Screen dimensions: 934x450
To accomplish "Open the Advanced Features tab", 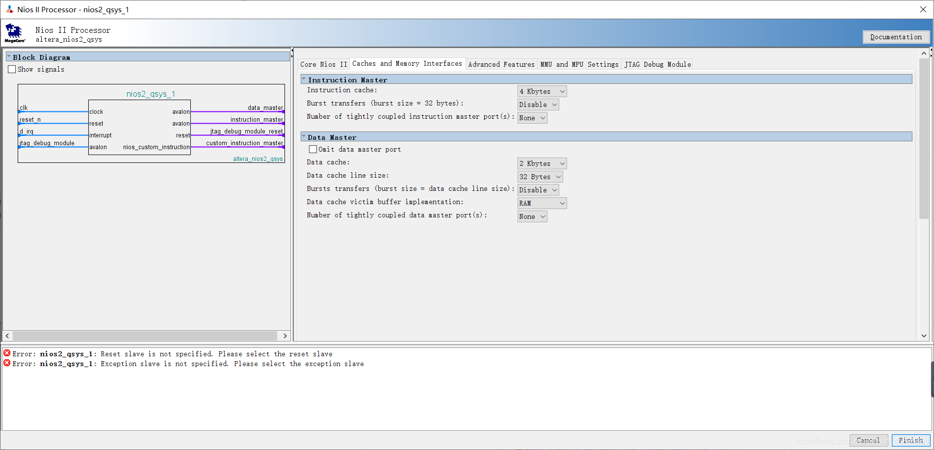I will point(501,64).
